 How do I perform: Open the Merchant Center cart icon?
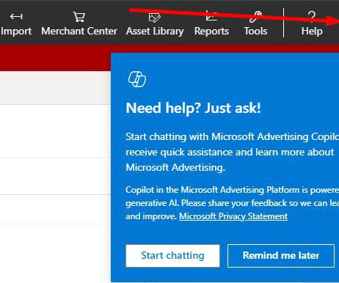coord(79,17)
